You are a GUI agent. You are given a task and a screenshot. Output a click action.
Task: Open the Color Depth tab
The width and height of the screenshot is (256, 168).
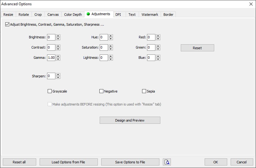[x=73, y=15]
